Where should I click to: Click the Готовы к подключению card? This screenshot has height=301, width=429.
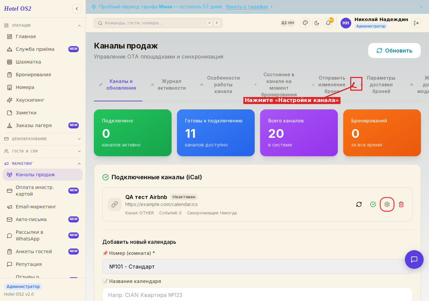point(216,133)
